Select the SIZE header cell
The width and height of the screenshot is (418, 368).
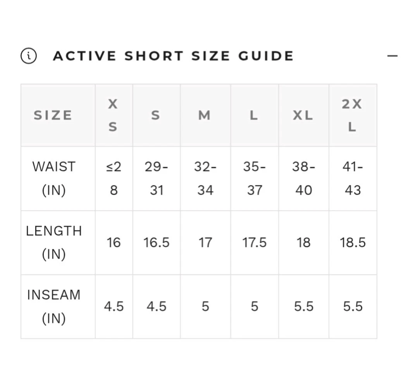coord(58,115)
